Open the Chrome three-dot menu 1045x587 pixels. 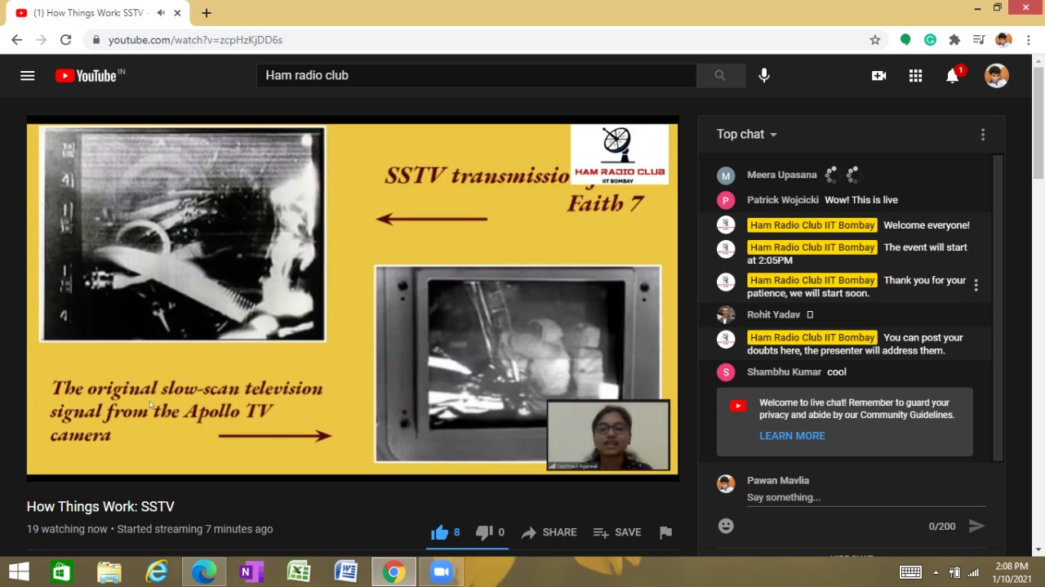point(1028,39)
